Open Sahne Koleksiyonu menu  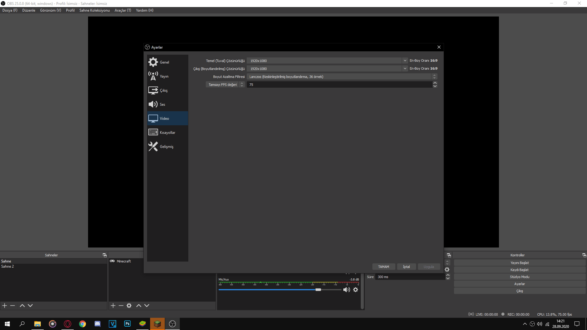[94, 10]
